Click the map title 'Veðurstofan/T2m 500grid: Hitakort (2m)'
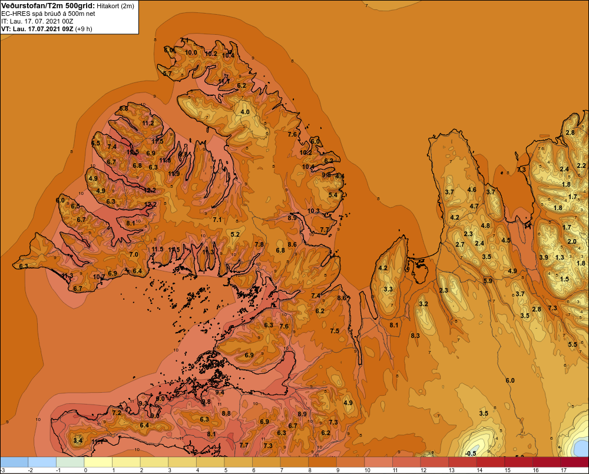Screen dimensions: 589x474 click(x=68, y=6)
